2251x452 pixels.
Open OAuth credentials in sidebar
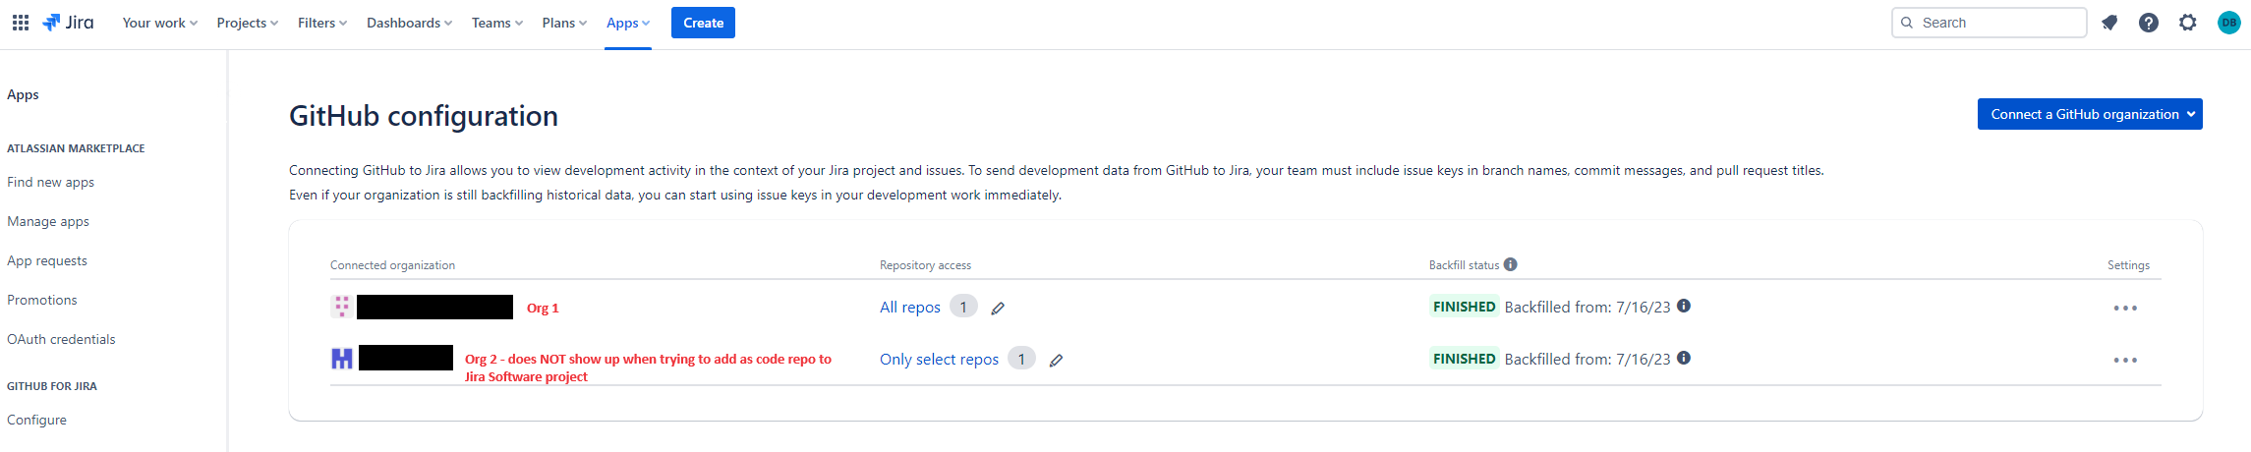[61, 339]
